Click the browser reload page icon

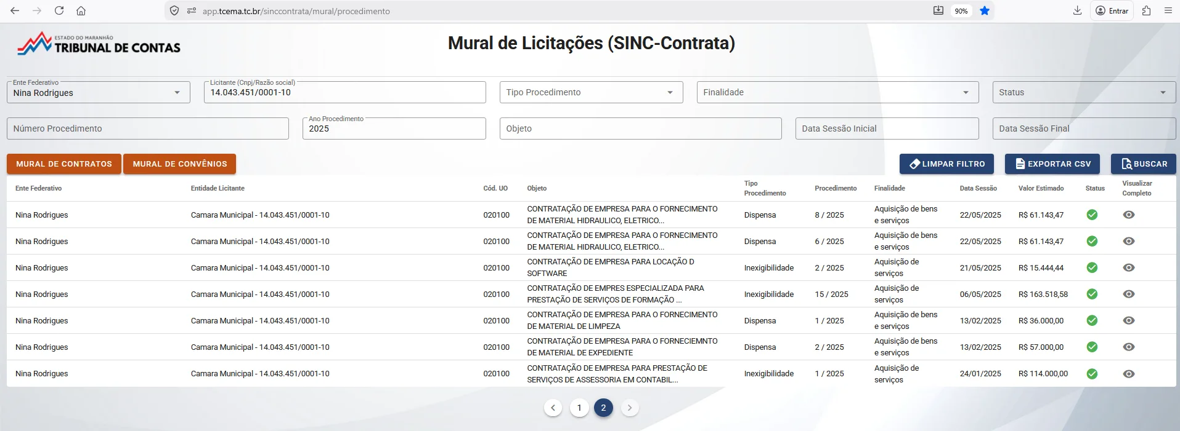(59, 10)
